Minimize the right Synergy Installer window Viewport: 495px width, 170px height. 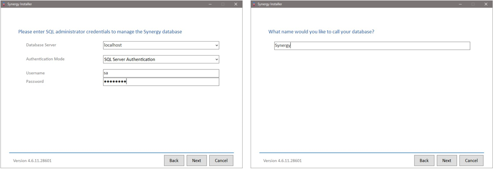click(460, 4)
